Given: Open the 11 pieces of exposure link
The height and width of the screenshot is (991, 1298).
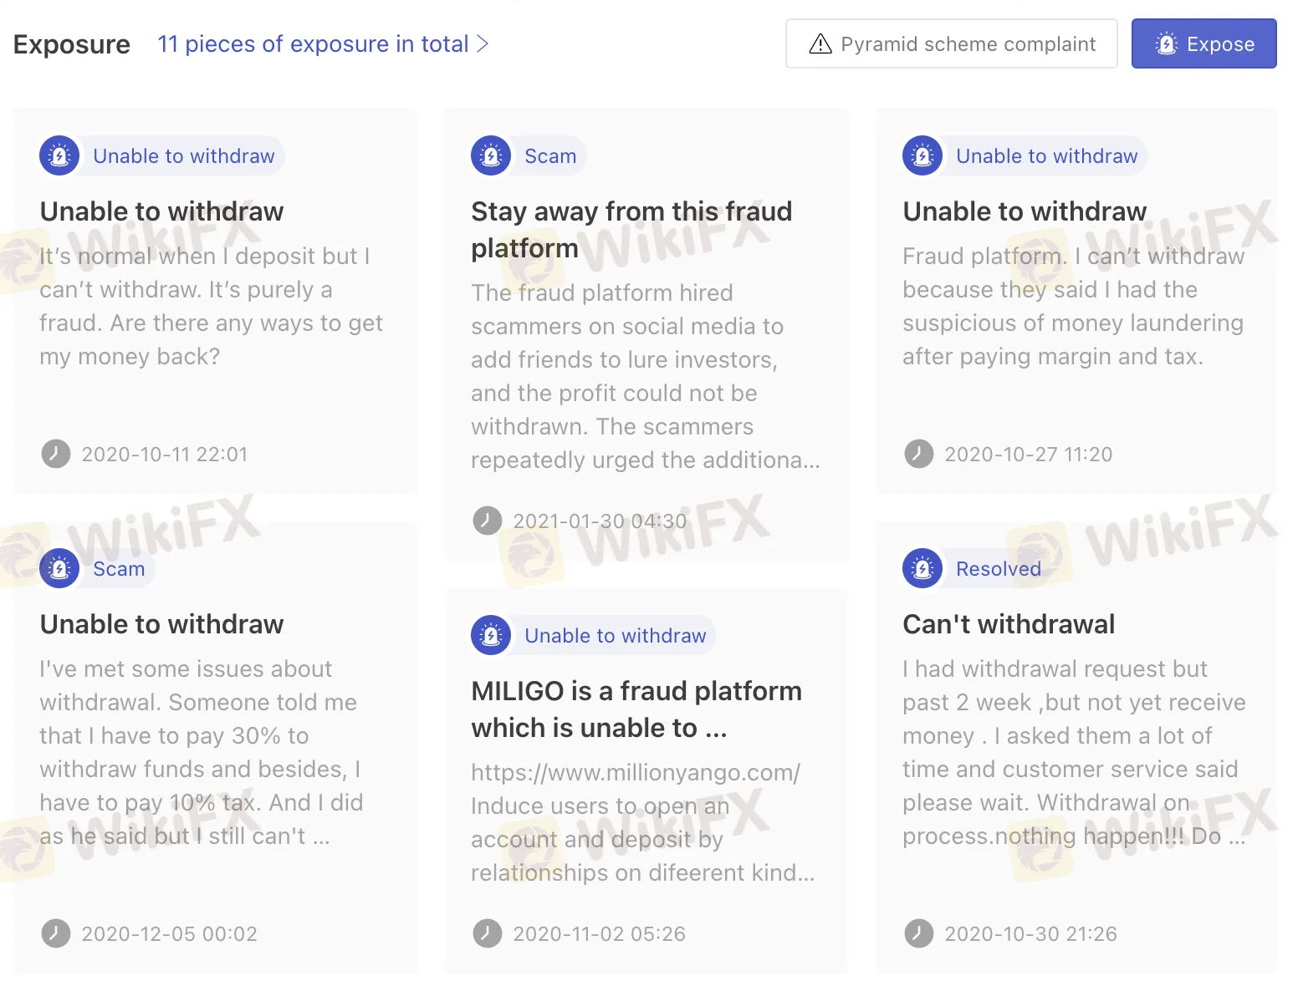Looking at the screenshot, I should click(313, 44).
